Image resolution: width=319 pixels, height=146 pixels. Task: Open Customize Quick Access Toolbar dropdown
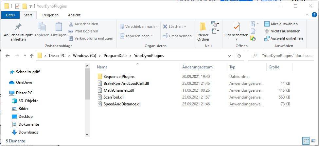(30, 7)
